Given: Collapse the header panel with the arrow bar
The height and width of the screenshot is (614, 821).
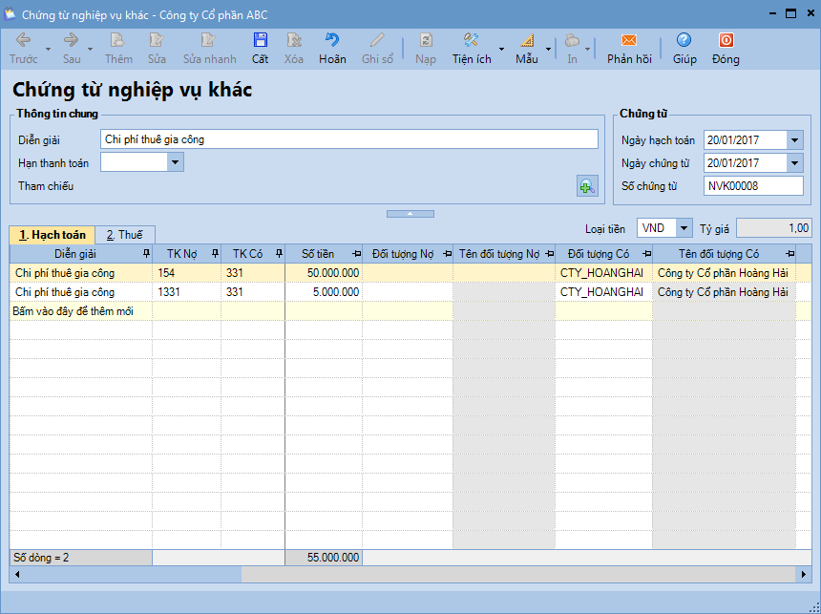Looking at the screenshot, I should (x=410, y=214).
